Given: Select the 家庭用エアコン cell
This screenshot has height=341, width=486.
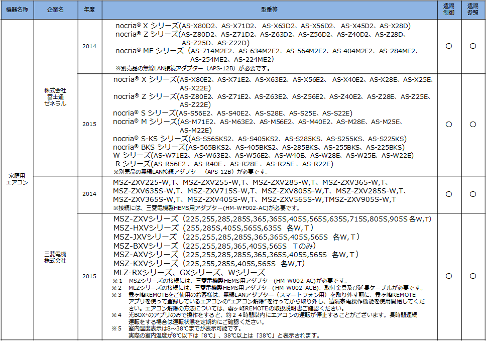Looking at the screenshot, I should click(17, 179).
